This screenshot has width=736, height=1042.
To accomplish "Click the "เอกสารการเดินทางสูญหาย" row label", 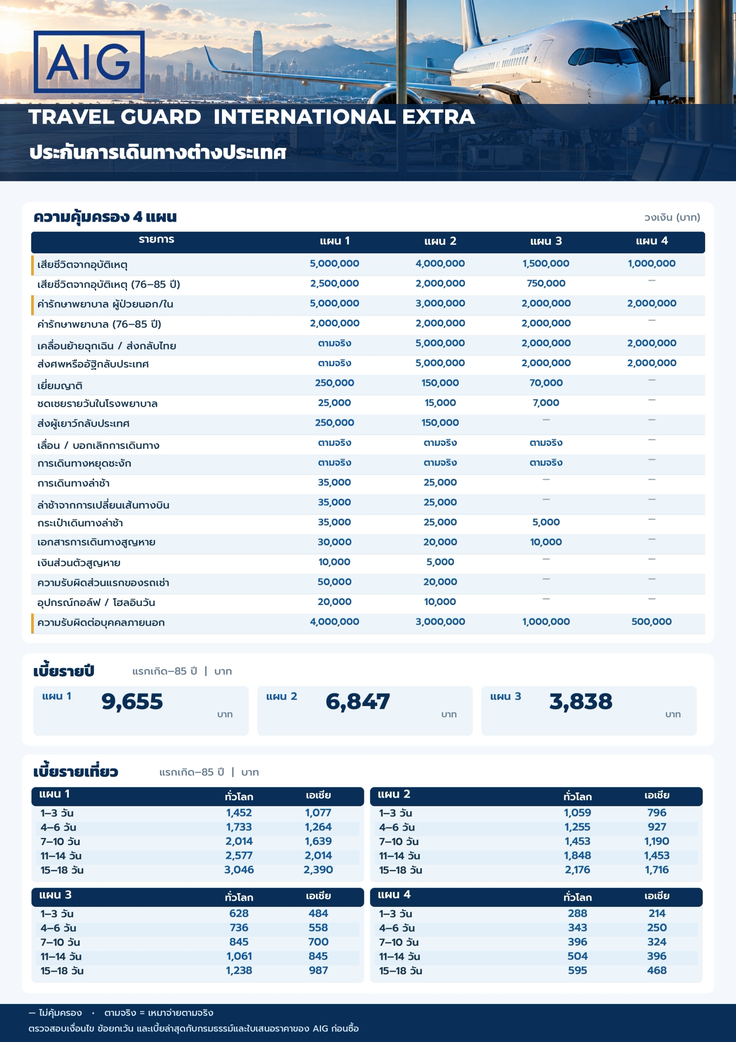I will (96, 542).
